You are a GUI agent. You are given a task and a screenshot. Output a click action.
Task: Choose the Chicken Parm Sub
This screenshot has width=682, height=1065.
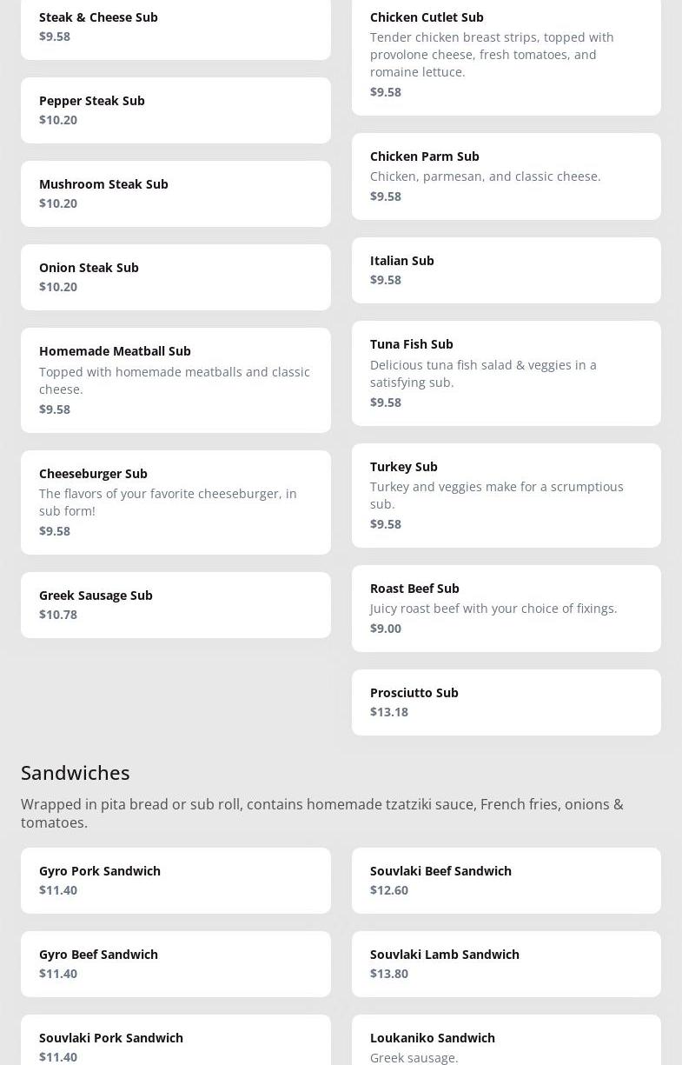coord(506,176)
